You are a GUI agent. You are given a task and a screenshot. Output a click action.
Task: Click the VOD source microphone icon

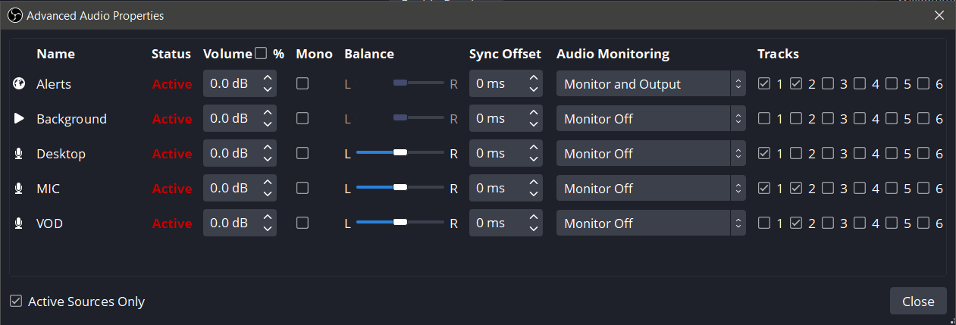(19, 223)
